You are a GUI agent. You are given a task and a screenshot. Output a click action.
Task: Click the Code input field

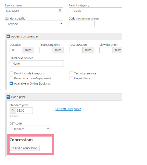[x=82, y=24]
